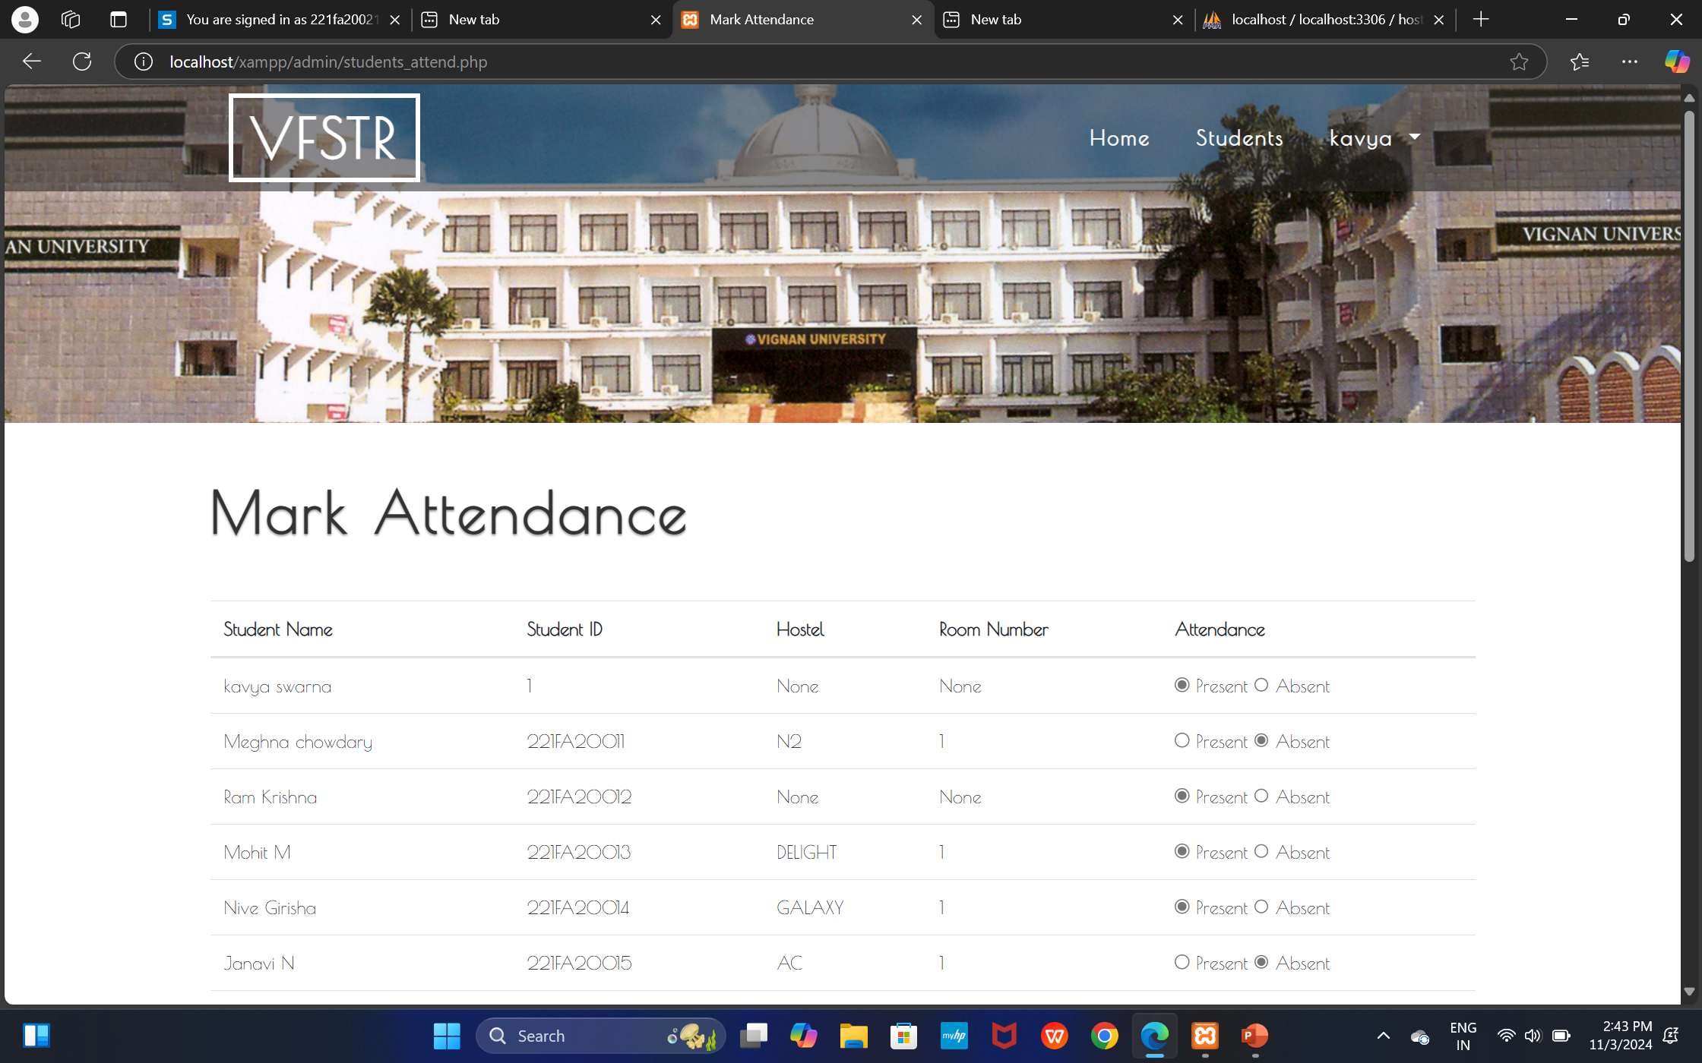The width and height of the screenshot is (1702, 1063).
Task: Open myHP app in taskbar
Action: pos(954,1036)
